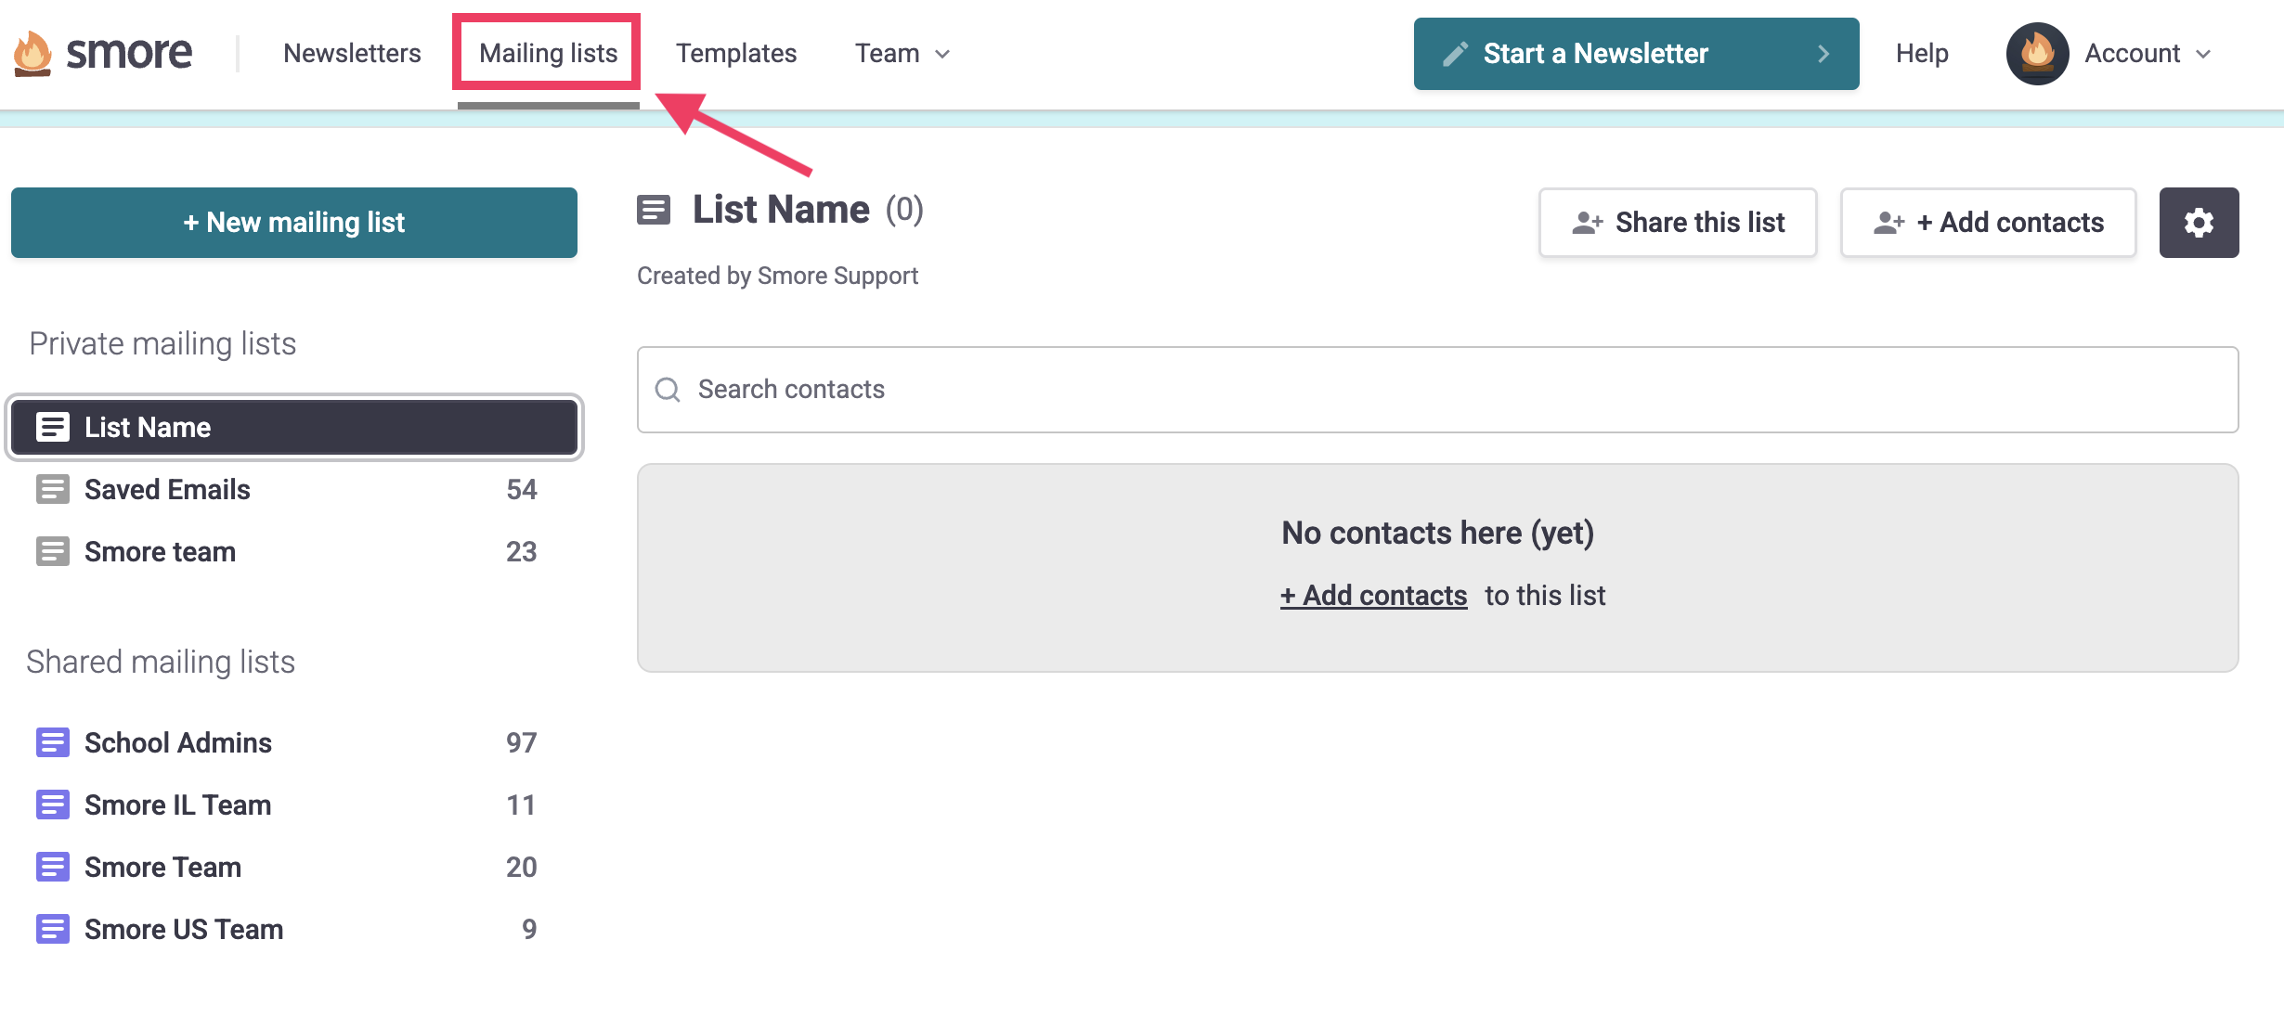Viewport: 2284px width, 1030px height.
Task: Click the Share this list button
Action: (x=1677, y=222)
